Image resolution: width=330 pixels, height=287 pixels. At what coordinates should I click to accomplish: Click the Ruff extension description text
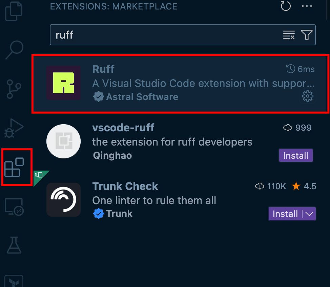point(204,84)
